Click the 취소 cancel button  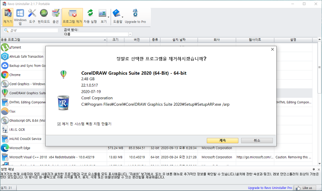[x=257, y=140]
